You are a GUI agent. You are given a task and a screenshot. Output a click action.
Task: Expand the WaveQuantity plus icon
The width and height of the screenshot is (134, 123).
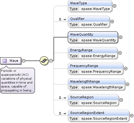tap(120, 37)
